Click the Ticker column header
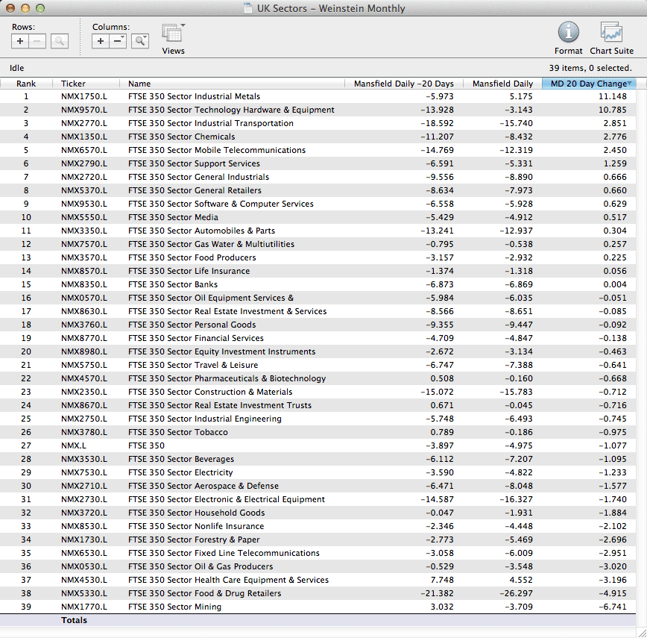647x638 pixels. click(73, 84)
